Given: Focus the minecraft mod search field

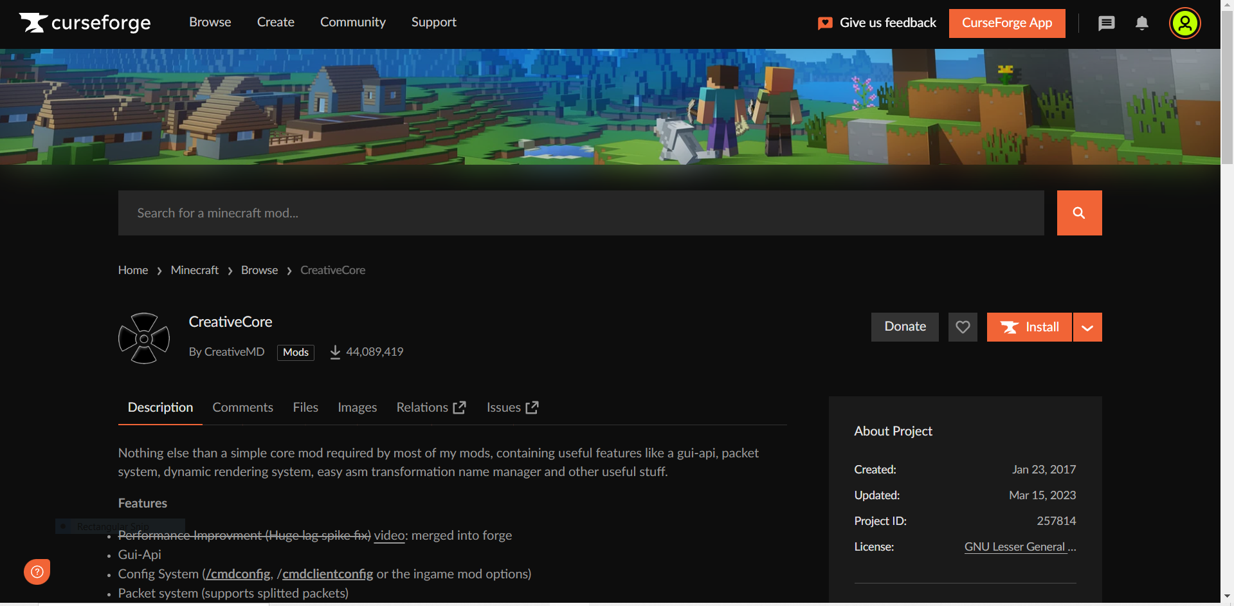Looking at the screenshot, I should click(x=580, y=213).
